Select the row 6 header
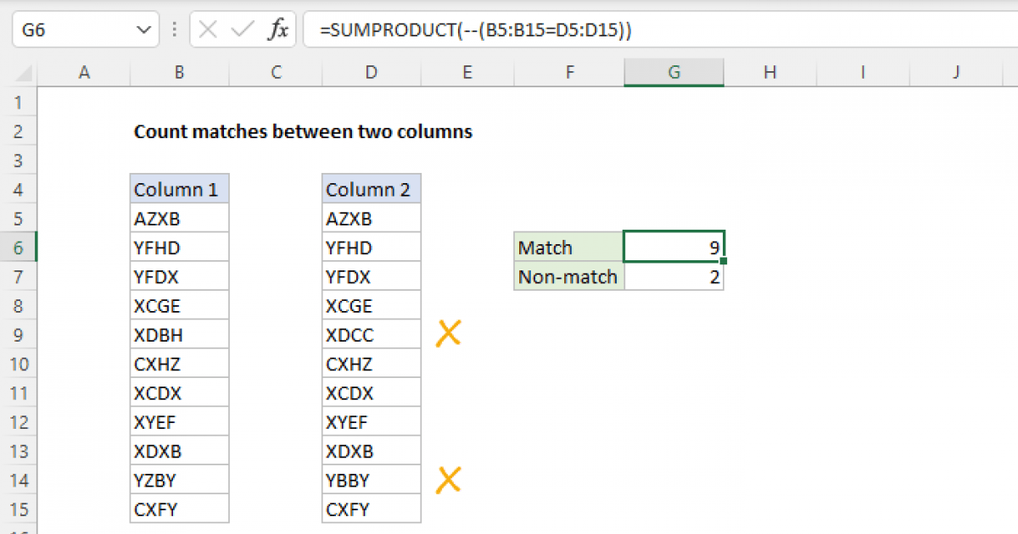Viewport: 1018px width, 534px height. click(x=19, y=248)
